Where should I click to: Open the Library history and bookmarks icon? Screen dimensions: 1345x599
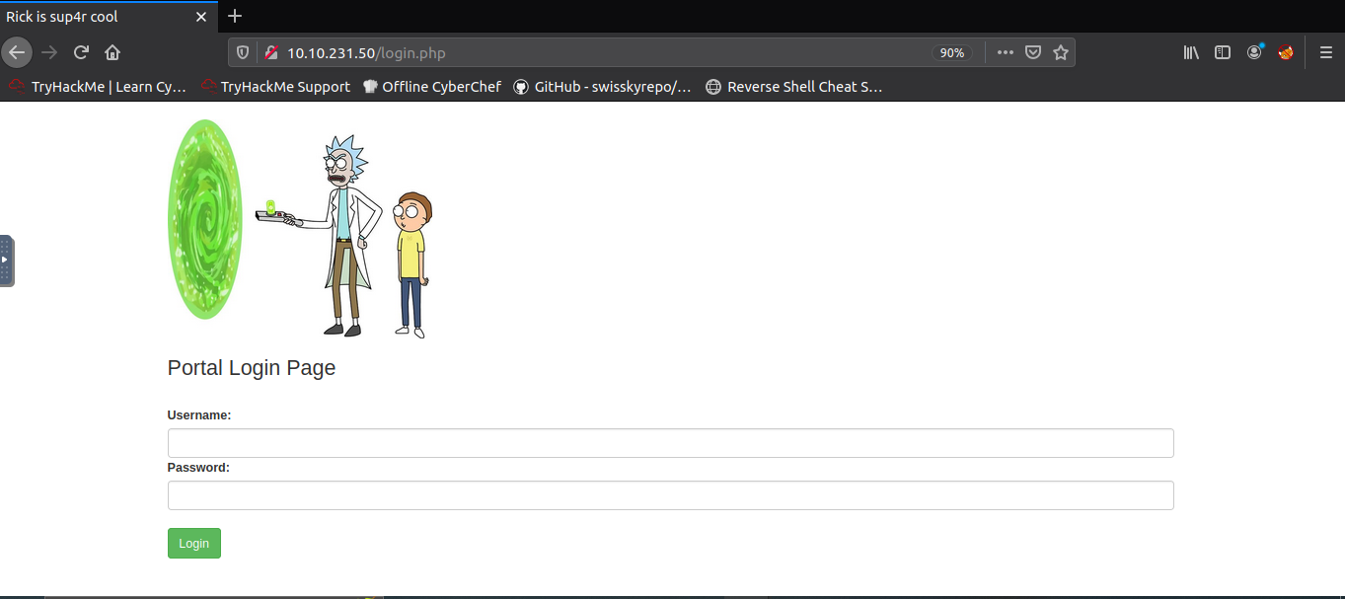(1191, 52)
